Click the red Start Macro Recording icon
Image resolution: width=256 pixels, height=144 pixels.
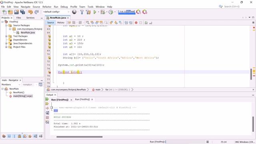click(136, 23)
